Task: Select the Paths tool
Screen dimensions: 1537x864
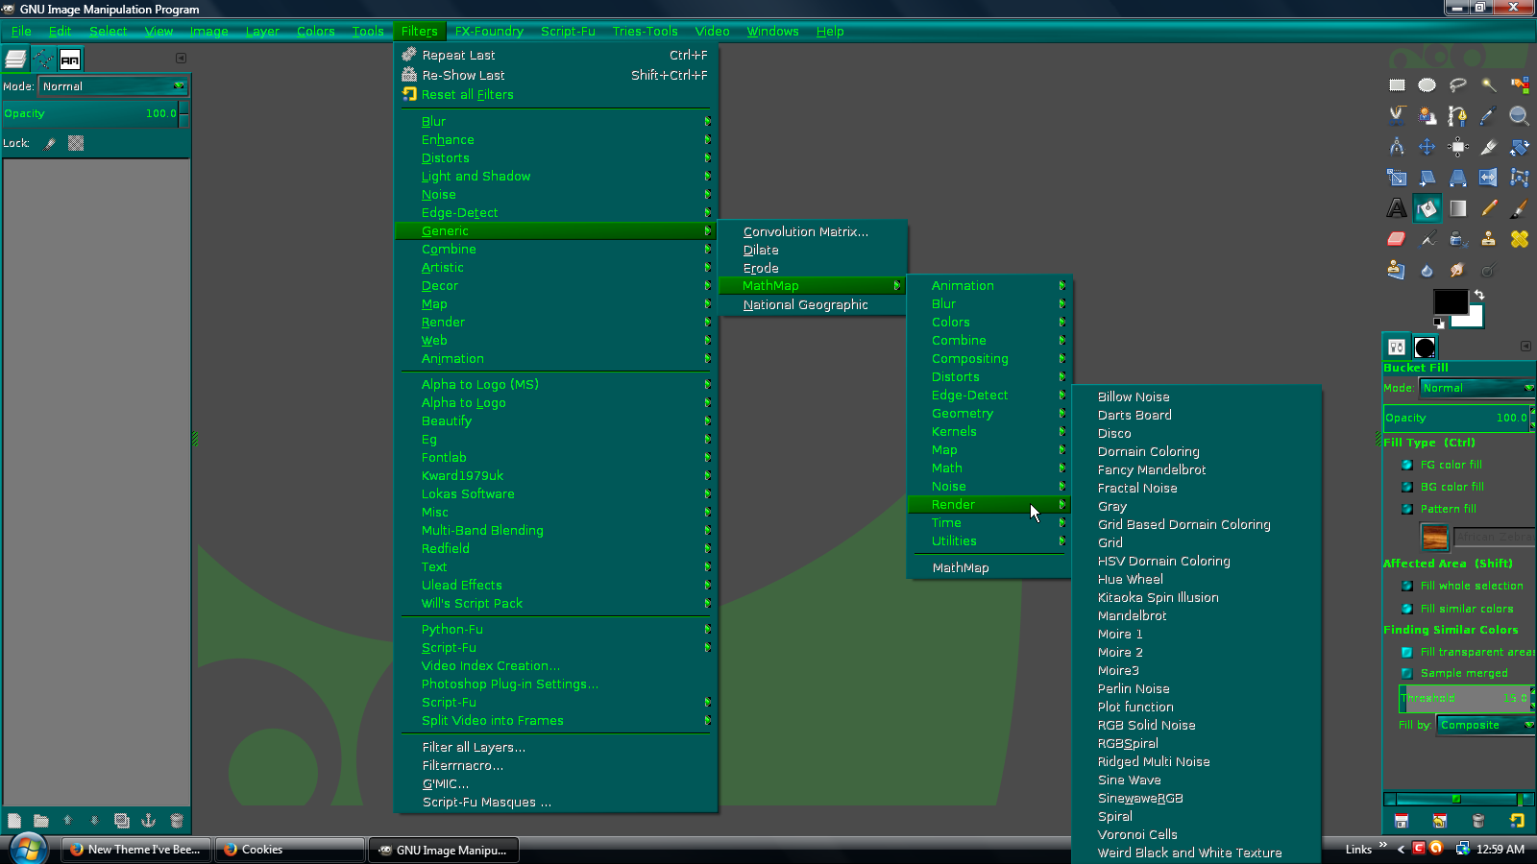Action: [1458, 116]
